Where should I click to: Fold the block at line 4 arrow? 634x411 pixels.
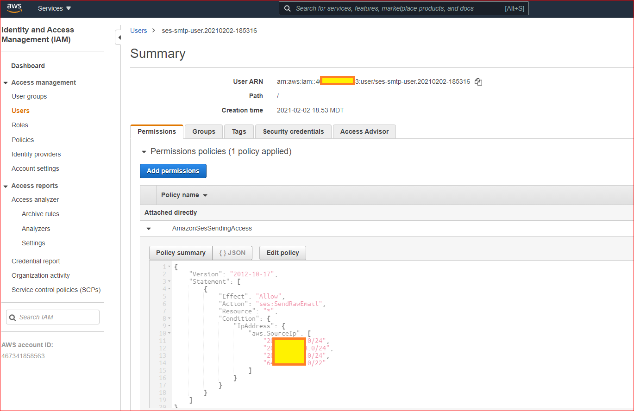pos(169,289)
